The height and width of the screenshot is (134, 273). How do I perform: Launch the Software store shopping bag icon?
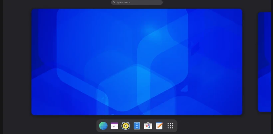pyautogui.click(x=148, y=126)
